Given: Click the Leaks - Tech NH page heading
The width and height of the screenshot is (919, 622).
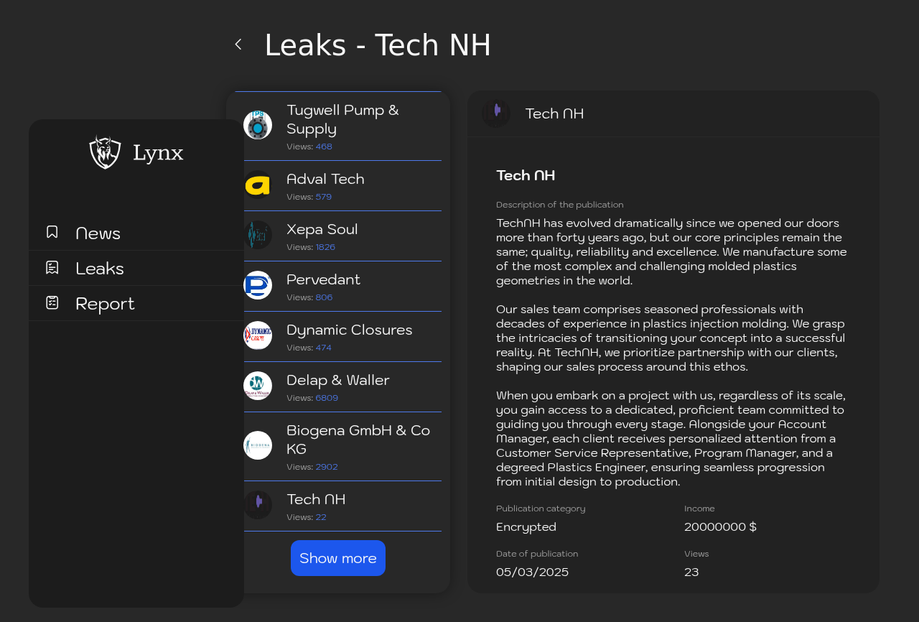Looking at the screenshot, I should point(378,45).
